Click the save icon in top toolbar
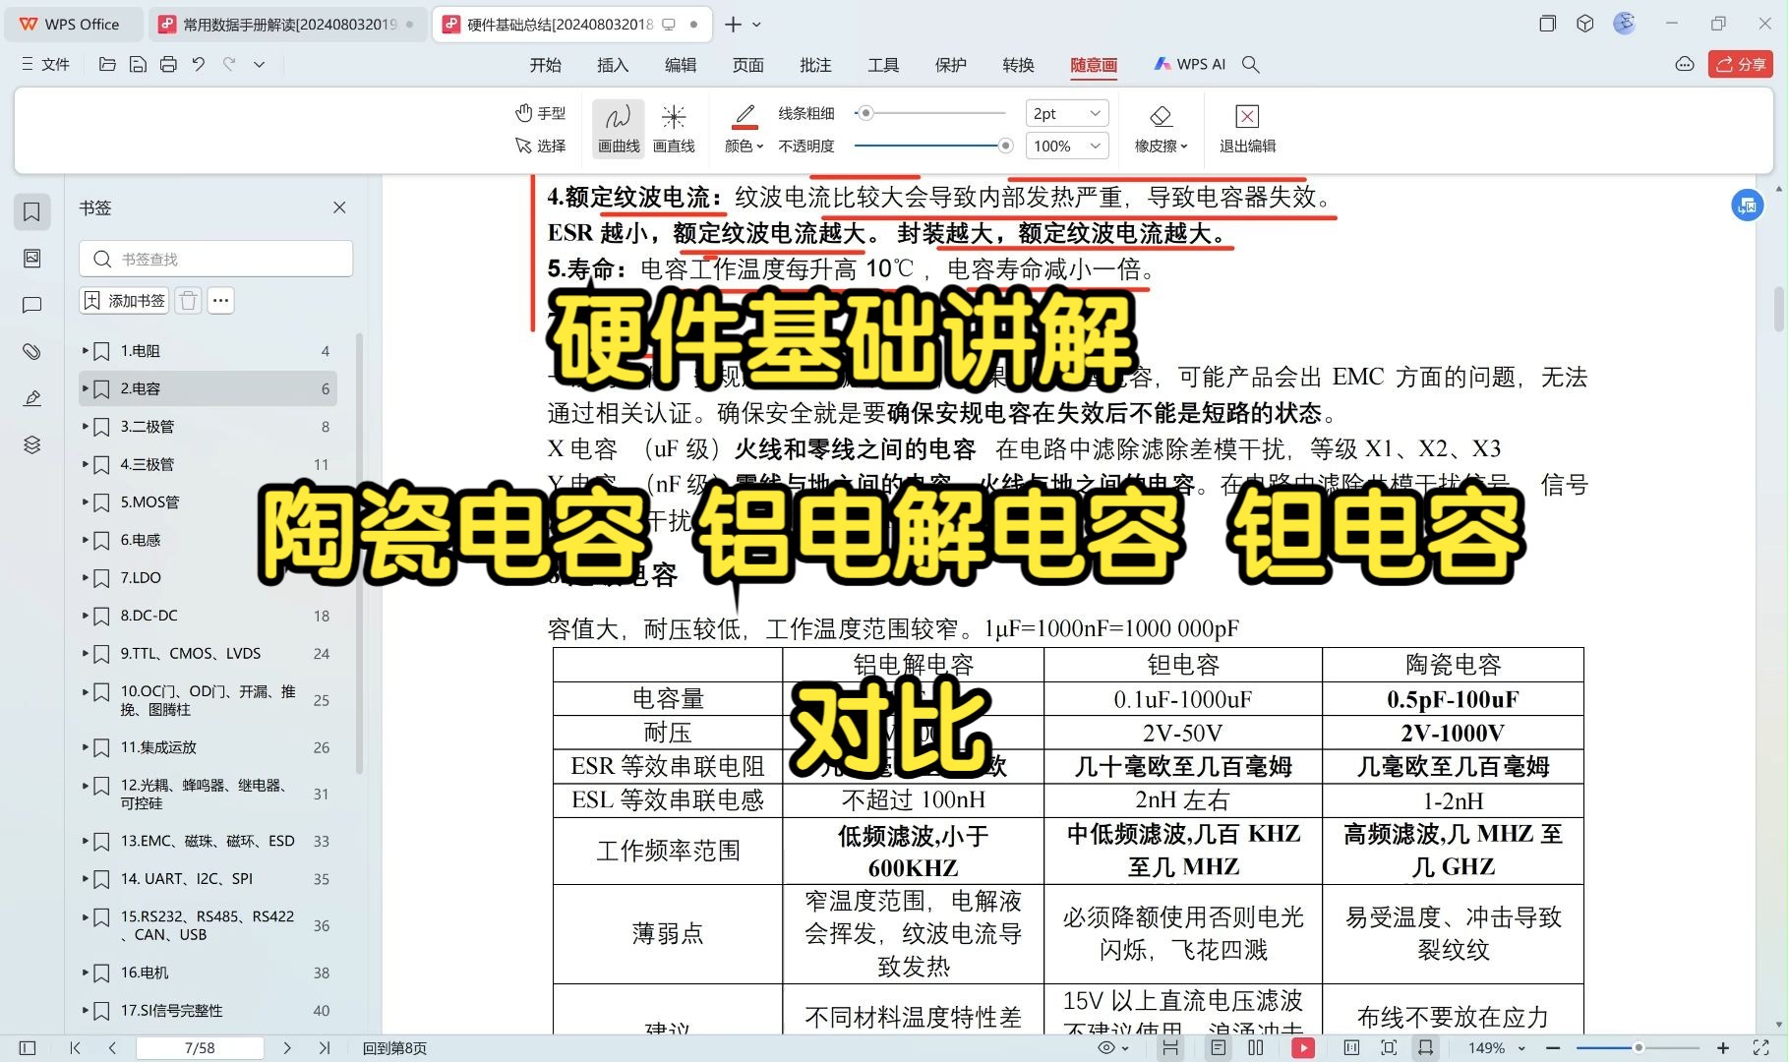 138,64
